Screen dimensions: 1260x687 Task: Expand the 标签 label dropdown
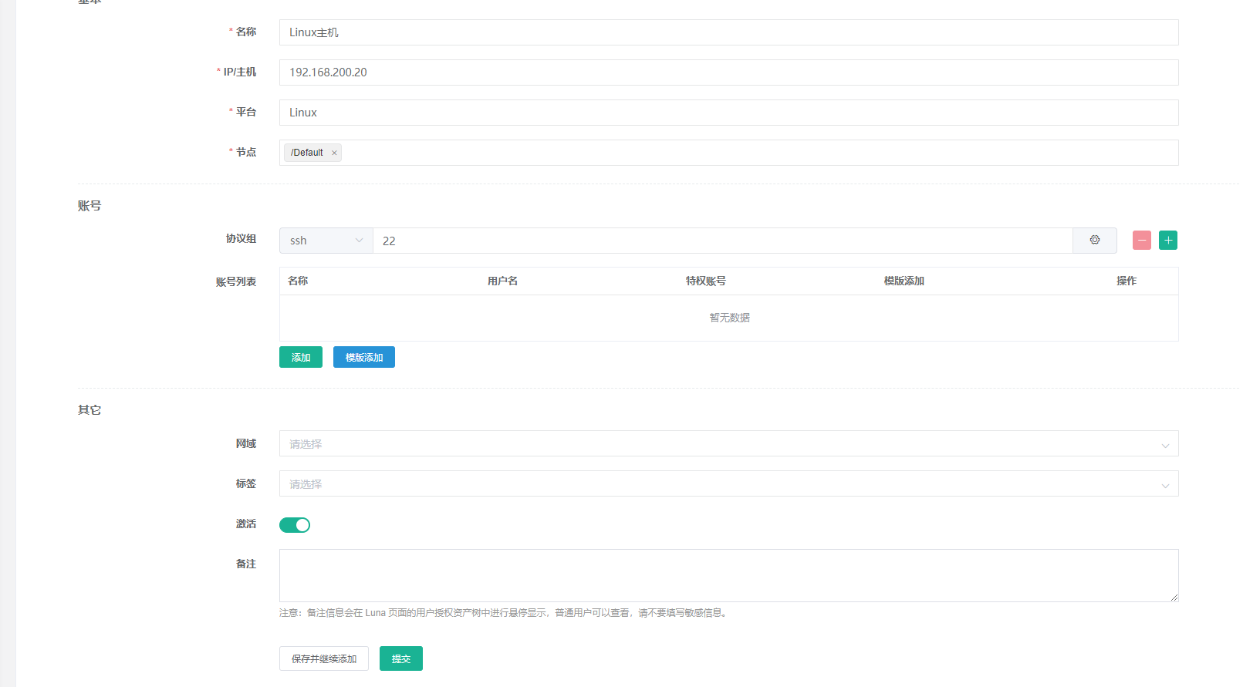coord(728,483)
